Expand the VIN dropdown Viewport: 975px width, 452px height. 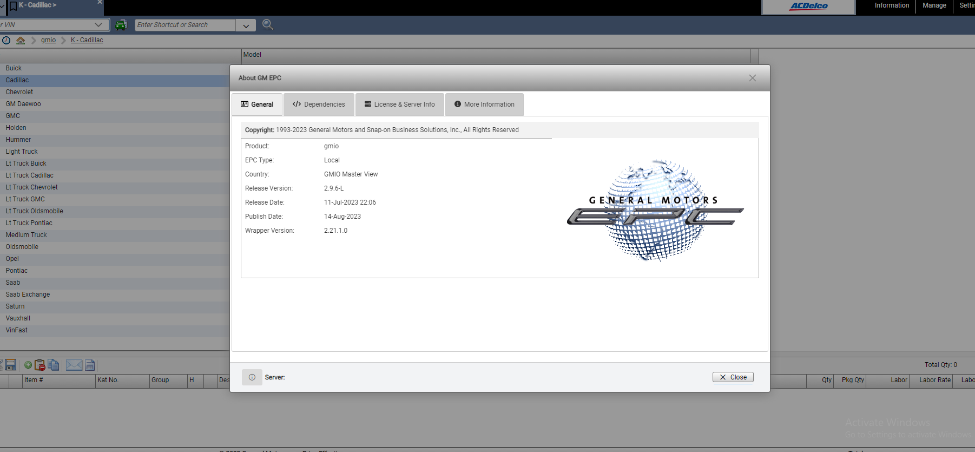tap(98, 25)
